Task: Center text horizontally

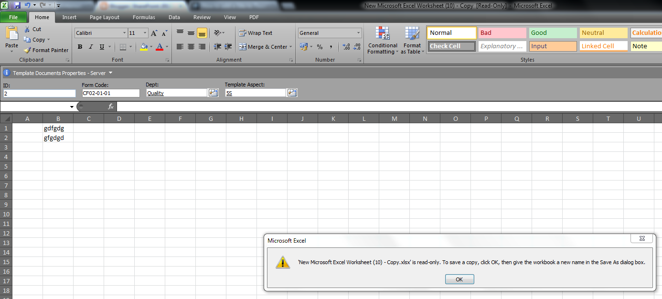Action: [191, 47]
